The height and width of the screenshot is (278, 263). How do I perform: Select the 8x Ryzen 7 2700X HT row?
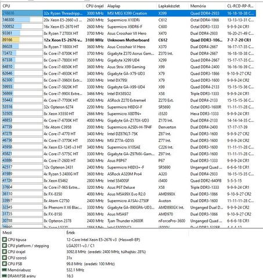point(129,33)
